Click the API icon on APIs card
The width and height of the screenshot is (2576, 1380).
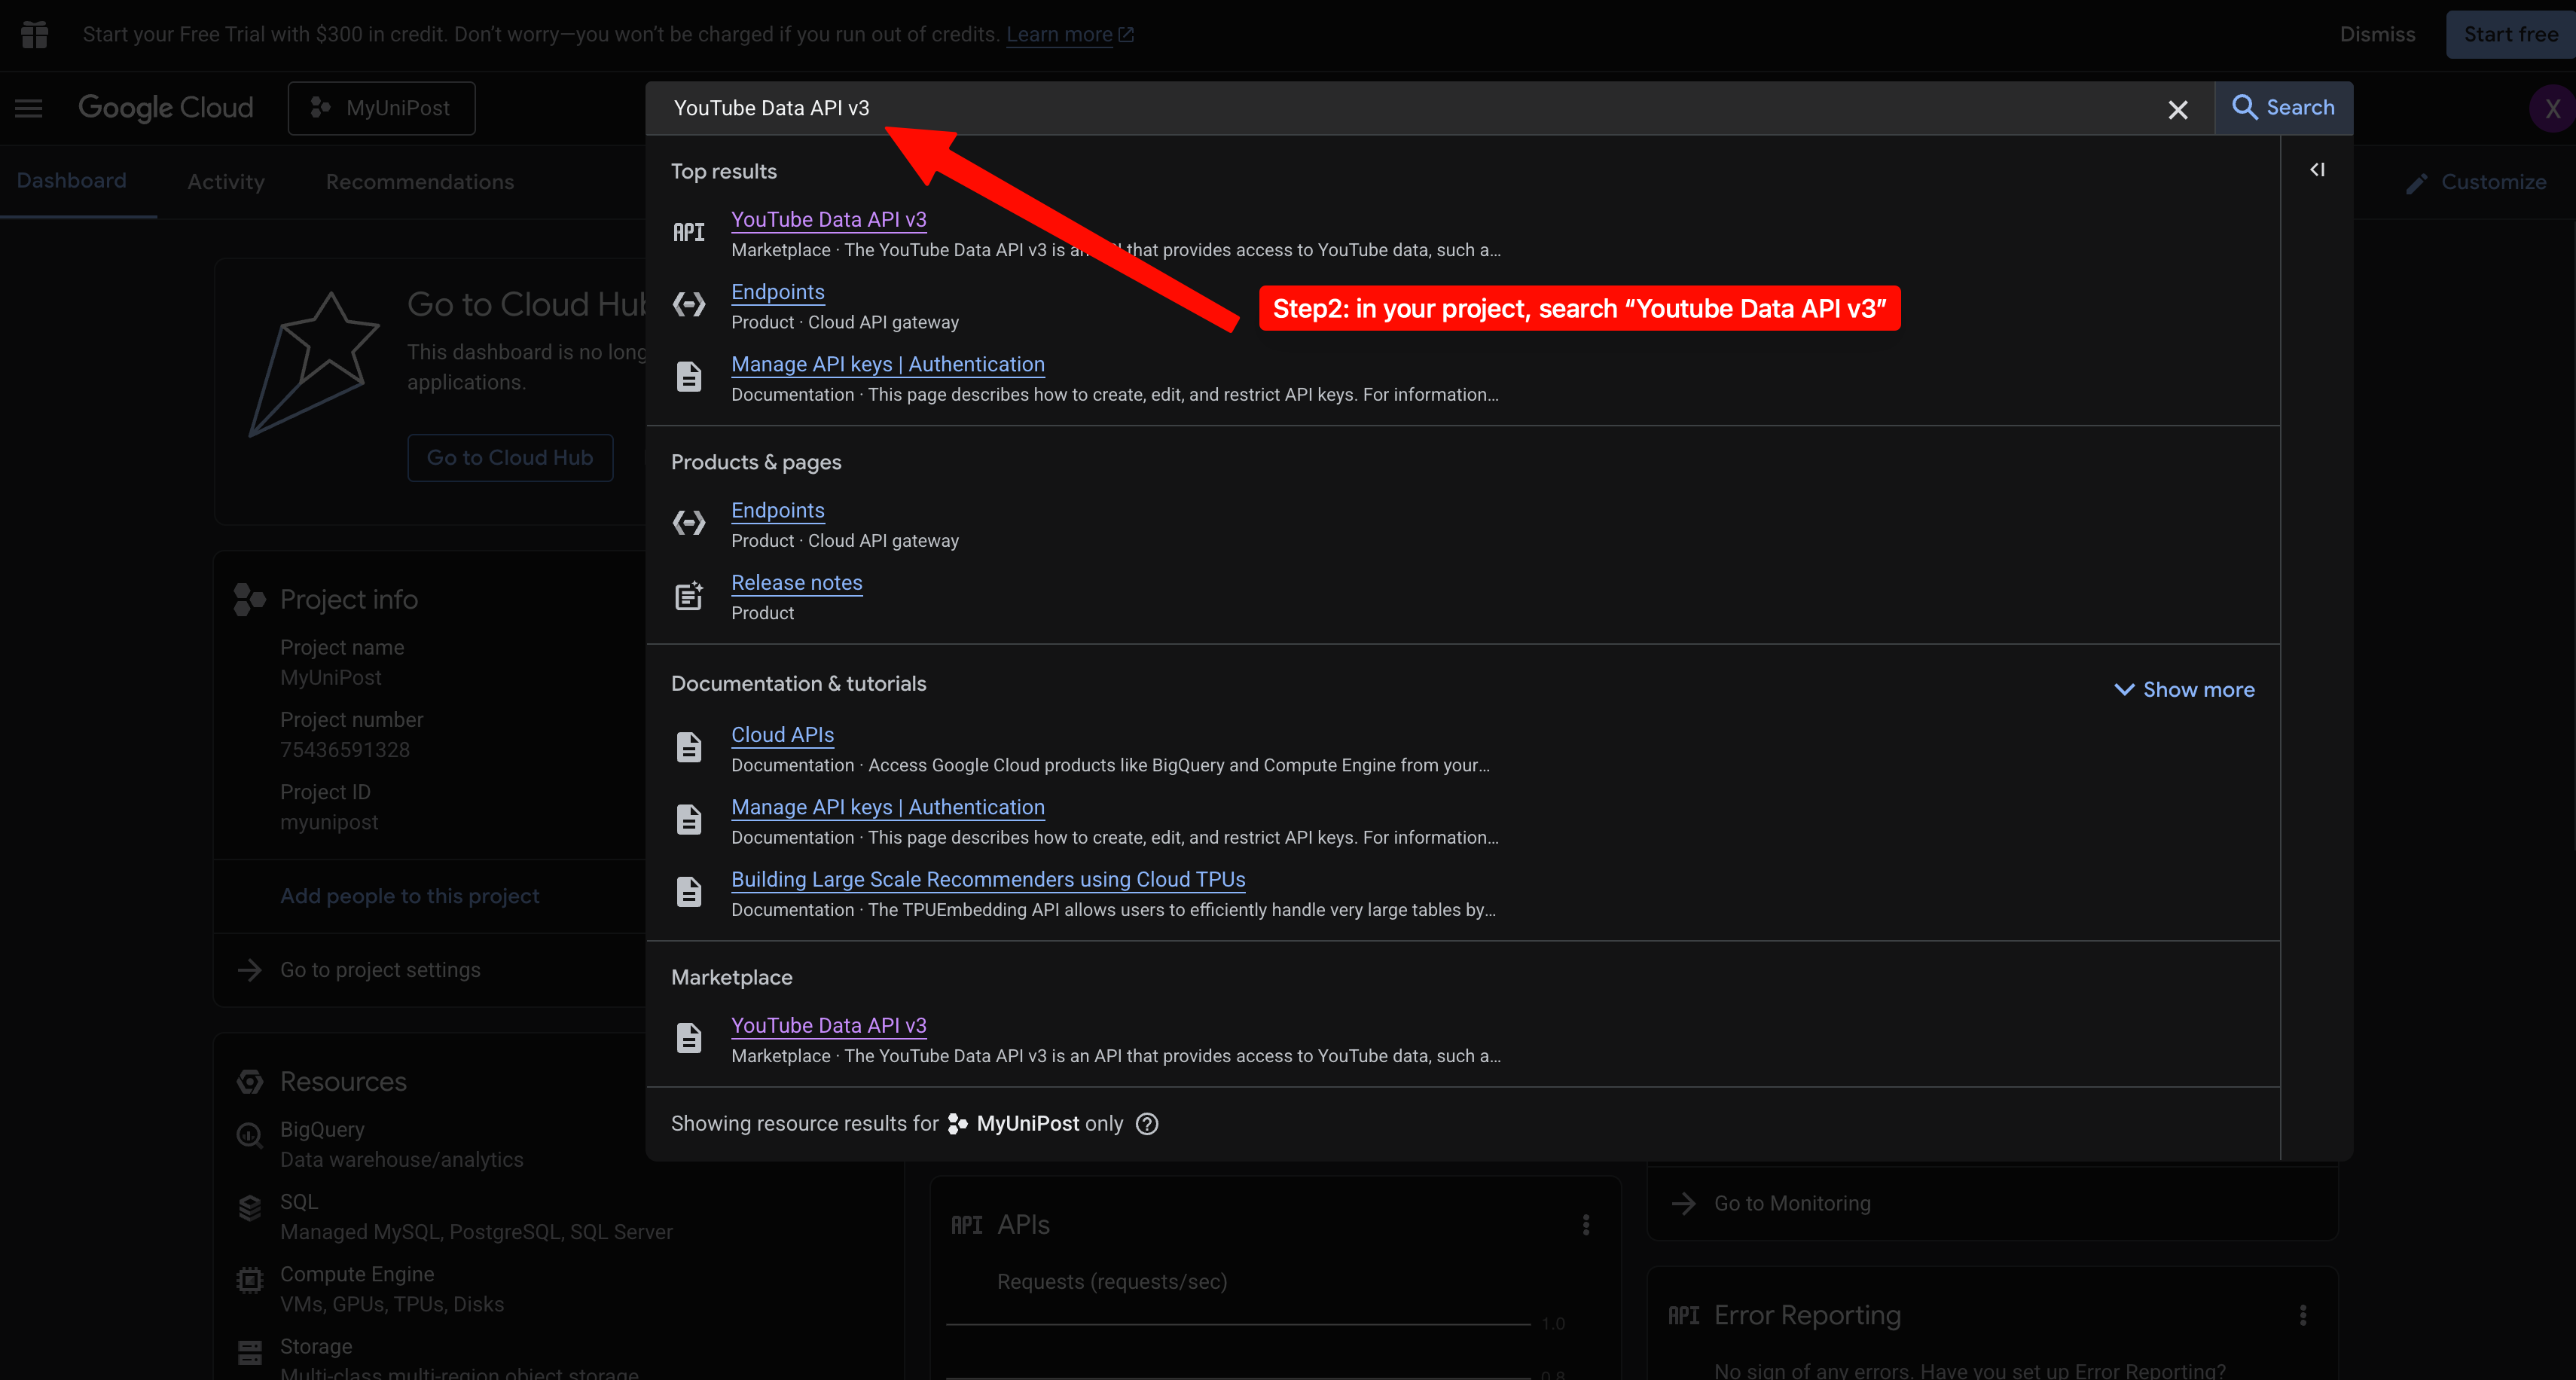tap(966, 1225)
